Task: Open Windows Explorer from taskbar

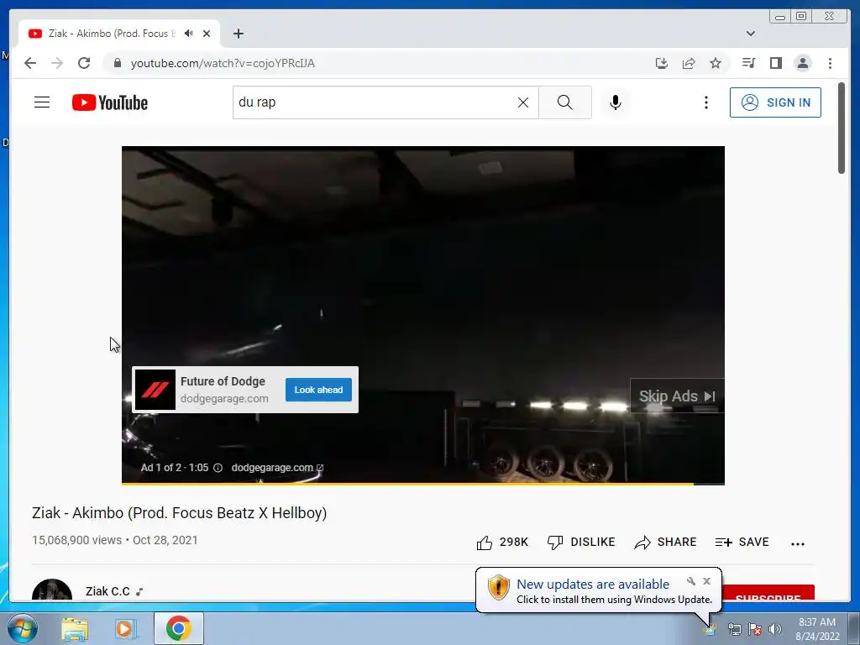Action: click(75, 629)
